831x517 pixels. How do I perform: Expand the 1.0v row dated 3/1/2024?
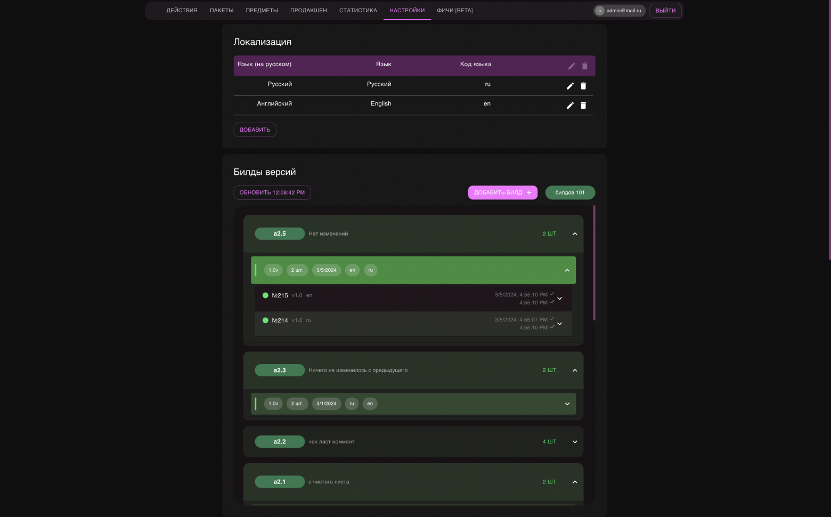[567, 404]
